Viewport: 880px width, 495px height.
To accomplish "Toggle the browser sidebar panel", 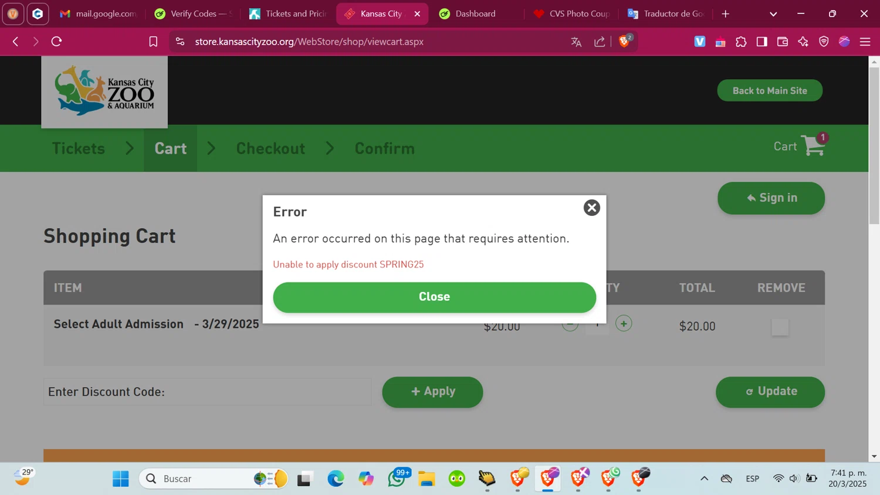I will [761, 42].
